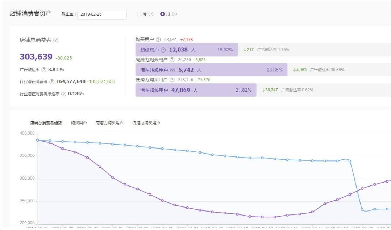391x230 pixels.
Task: Click help icon beside 店铺总消费者 title
Action: tap(55, 40)
